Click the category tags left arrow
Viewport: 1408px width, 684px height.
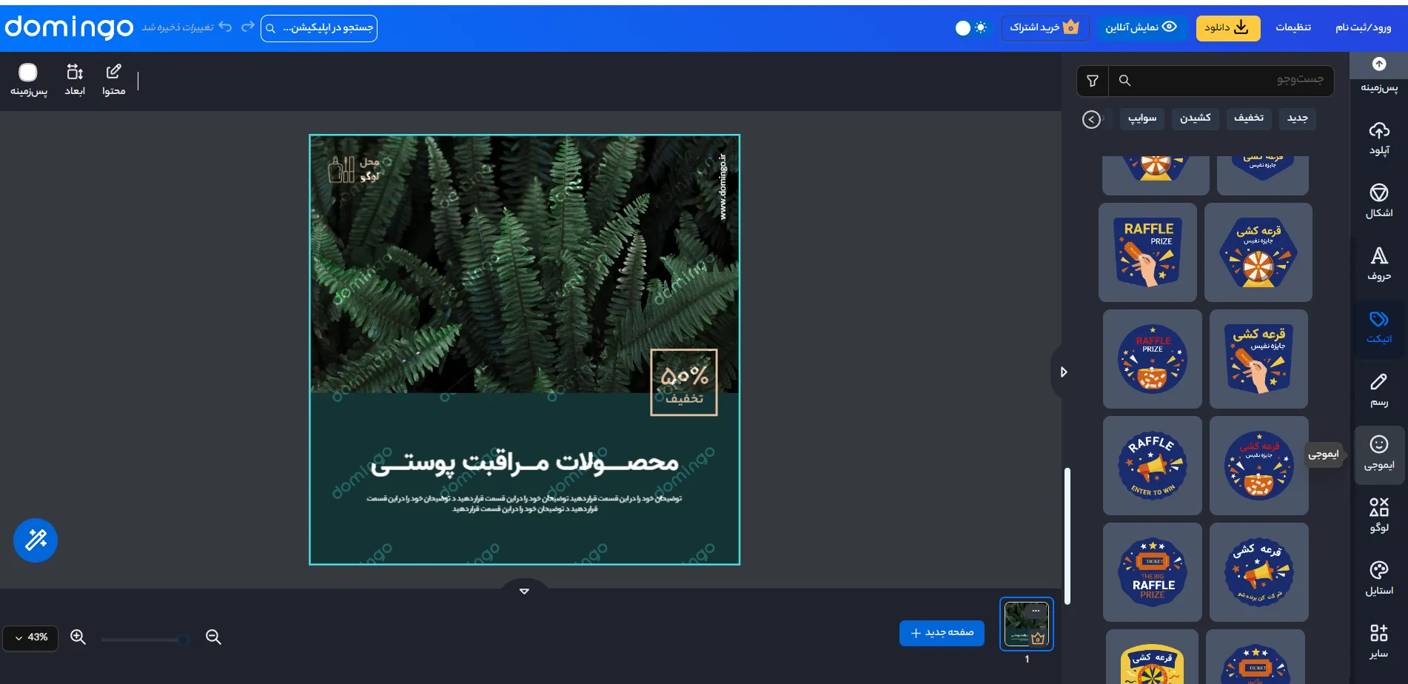click(1091, 119)
